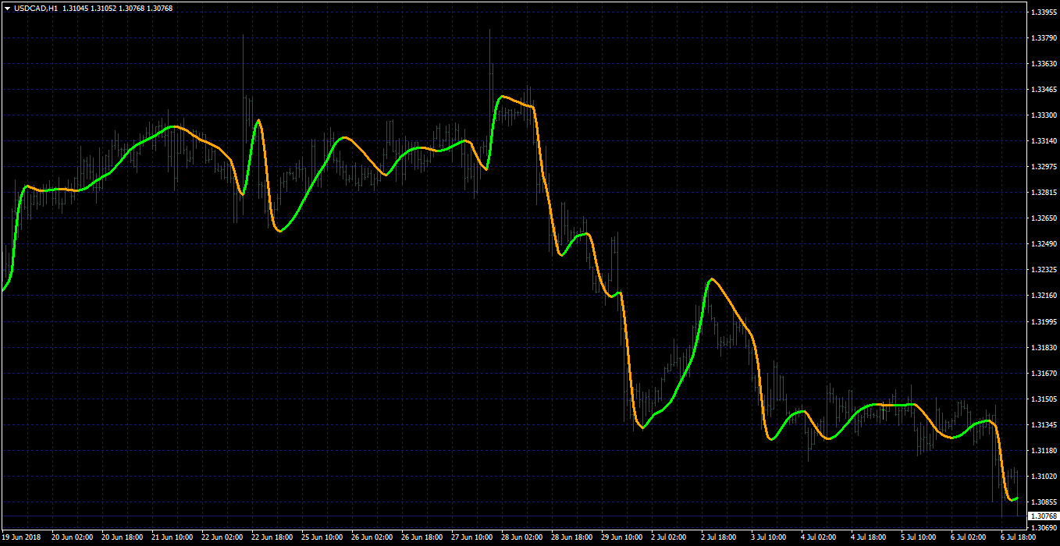Click price scale value 1.31020

[1044, 477]
